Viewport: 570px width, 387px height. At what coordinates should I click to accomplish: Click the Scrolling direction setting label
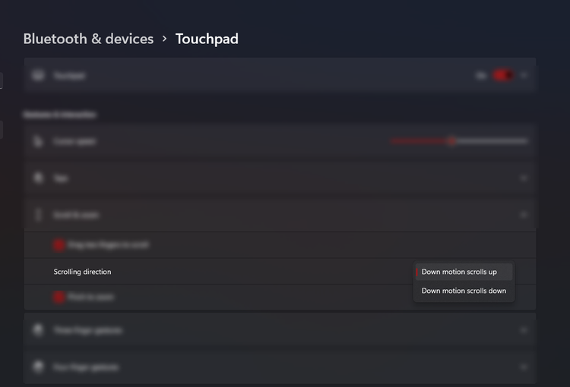82,272
